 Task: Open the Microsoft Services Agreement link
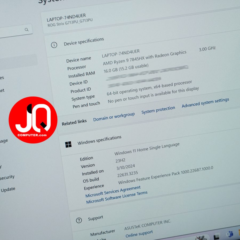click(x=113, y=191)
